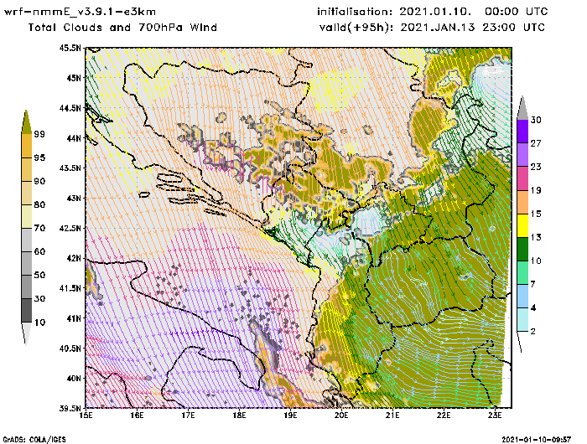587x444 pixels.
Task: Click the 2–4 pale cyan wind swatch
Action: point(522,320)
